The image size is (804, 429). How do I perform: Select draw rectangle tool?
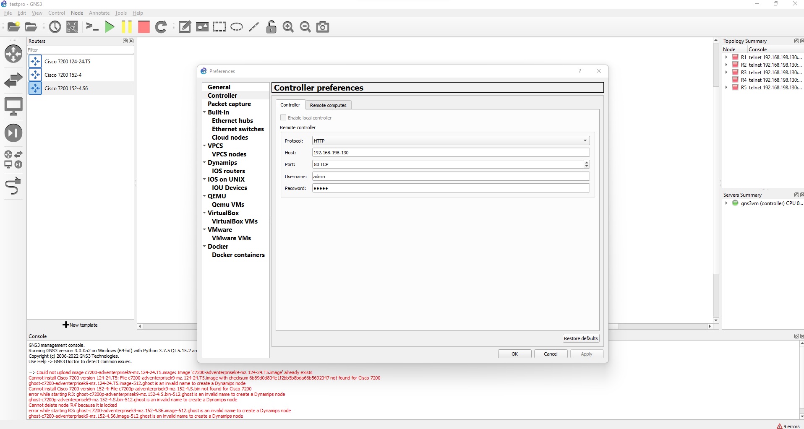219,27
